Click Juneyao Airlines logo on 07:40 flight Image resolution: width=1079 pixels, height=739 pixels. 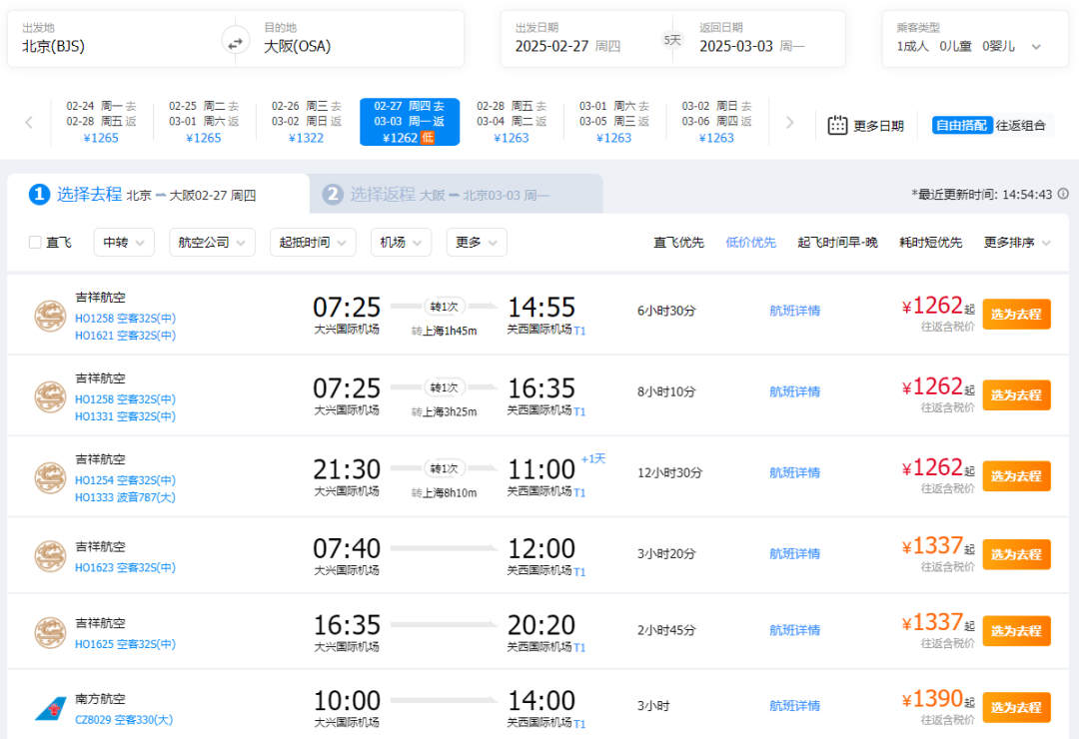pyautogui.click(x=50, y=556)
